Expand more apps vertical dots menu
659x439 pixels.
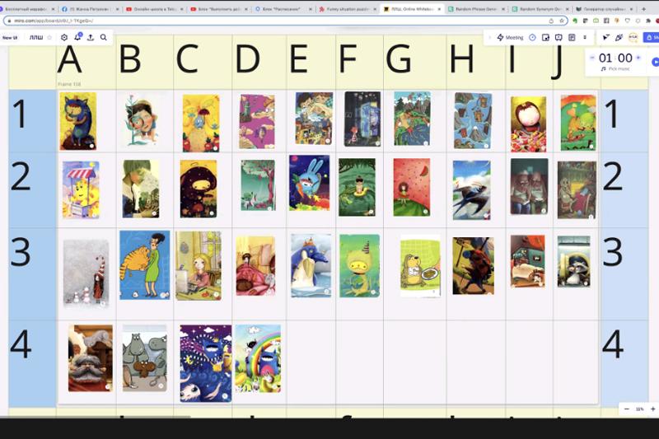pos(585,37)
